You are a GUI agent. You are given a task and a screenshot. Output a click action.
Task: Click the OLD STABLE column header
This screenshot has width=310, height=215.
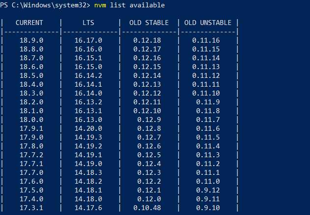coord(149,23)
